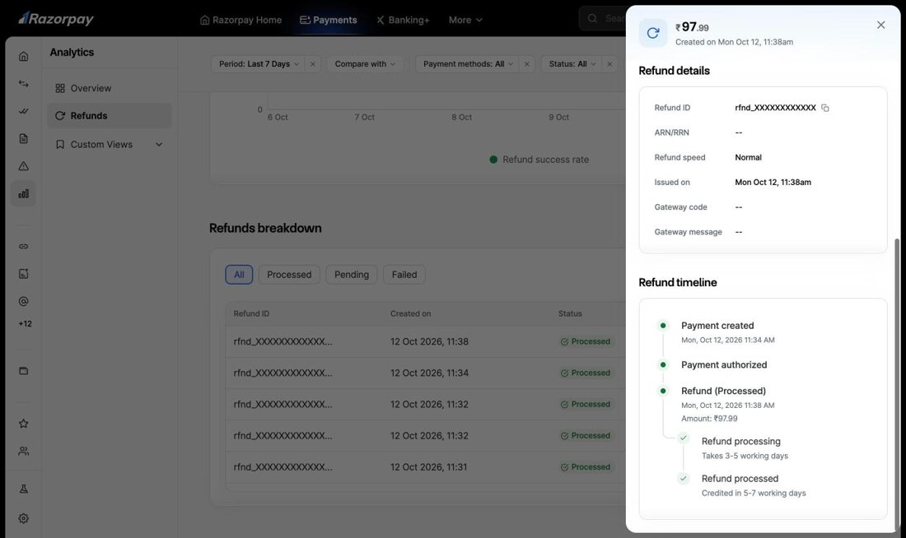The image size is (906, 538).
Task: Open refund row created 12 Oct 2026, 11:31
Action: [425, 467]
